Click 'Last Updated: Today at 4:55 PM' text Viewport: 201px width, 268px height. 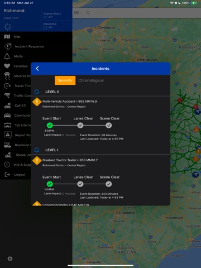pyautogui.click(x=102, y=139)
